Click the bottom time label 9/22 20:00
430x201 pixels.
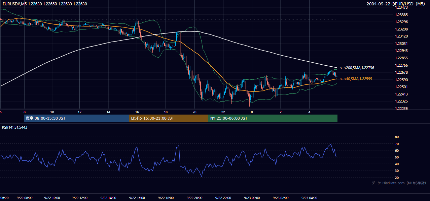(194, 198)
